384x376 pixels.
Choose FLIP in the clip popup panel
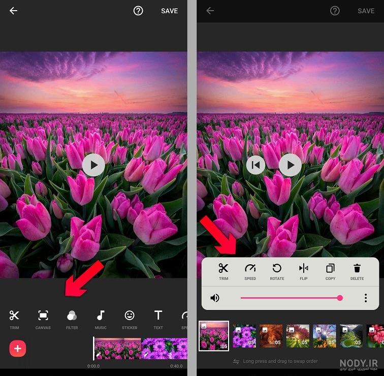(x=304, y=272)
